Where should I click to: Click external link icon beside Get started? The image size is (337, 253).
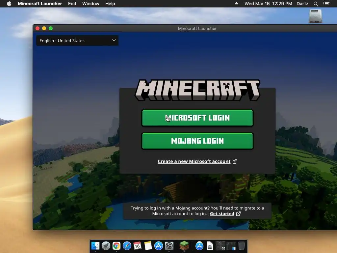238,213
